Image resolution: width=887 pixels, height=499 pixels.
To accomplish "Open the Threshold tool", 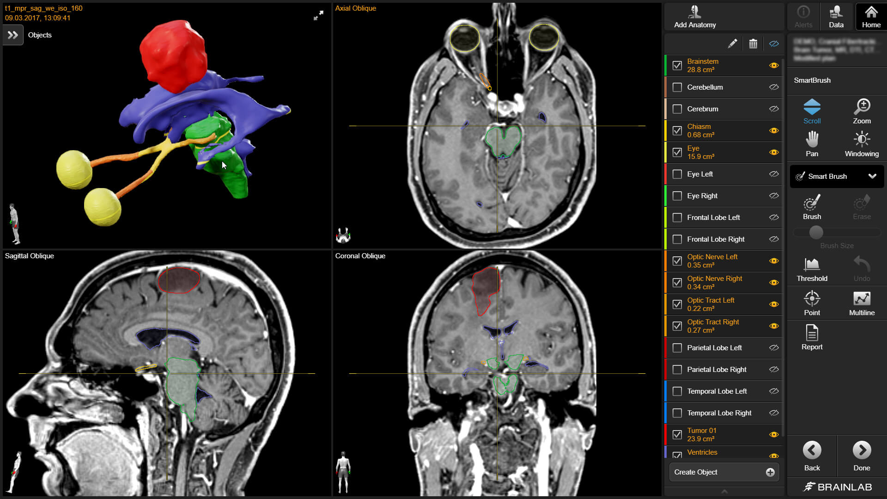I will click(x=812, y=268).
